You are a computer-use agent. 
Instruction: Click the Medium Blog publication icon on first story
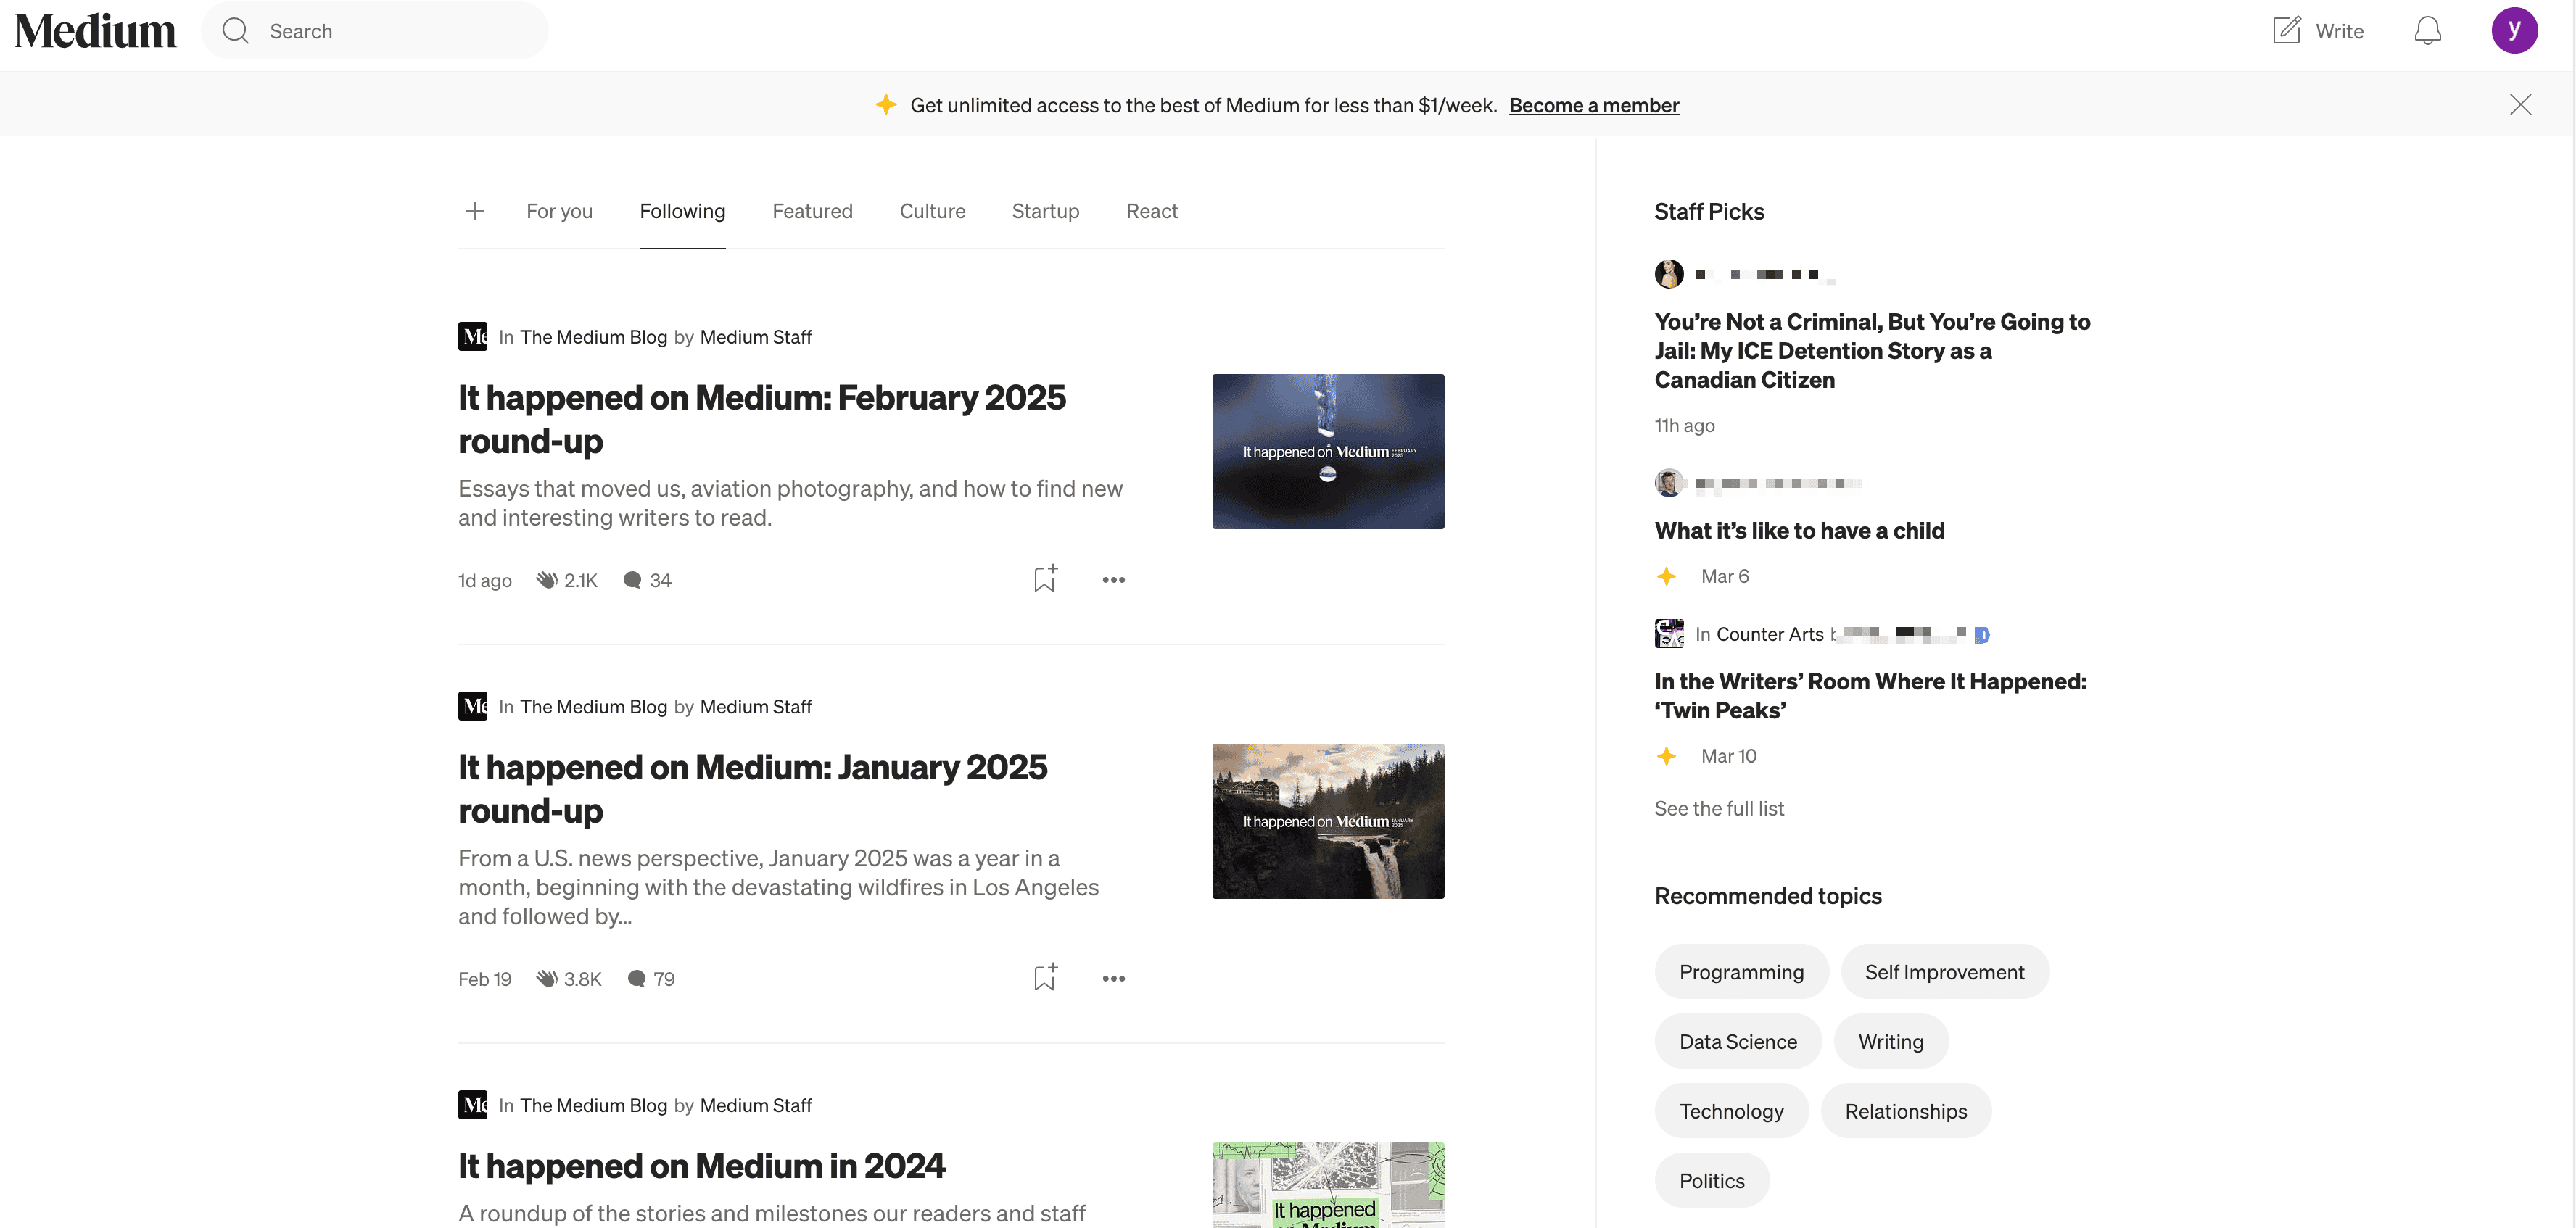(472, 337)
